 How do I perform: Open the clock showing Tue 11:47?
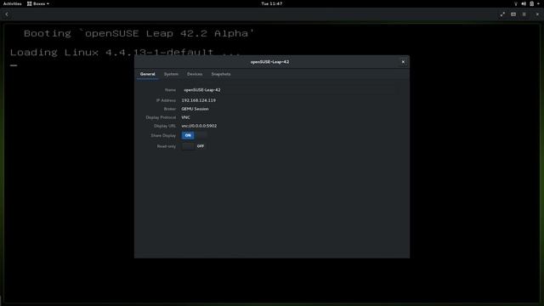(272, 3)
